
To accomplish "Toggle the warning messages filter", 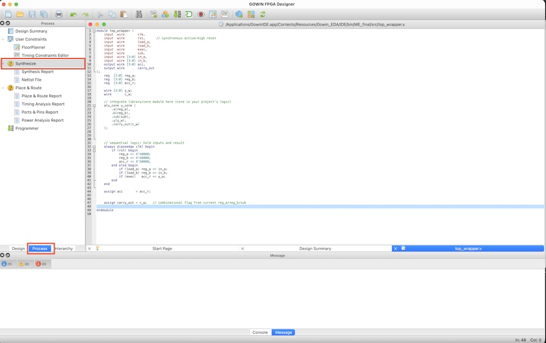I will (24, 264).
